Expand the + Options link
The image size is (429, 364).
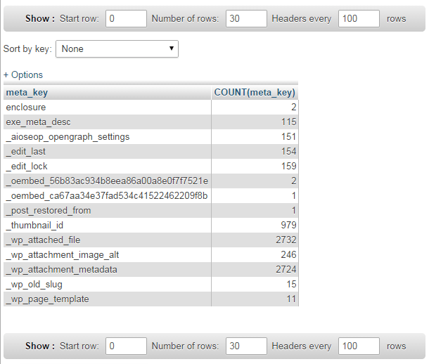tap(23, 74)
